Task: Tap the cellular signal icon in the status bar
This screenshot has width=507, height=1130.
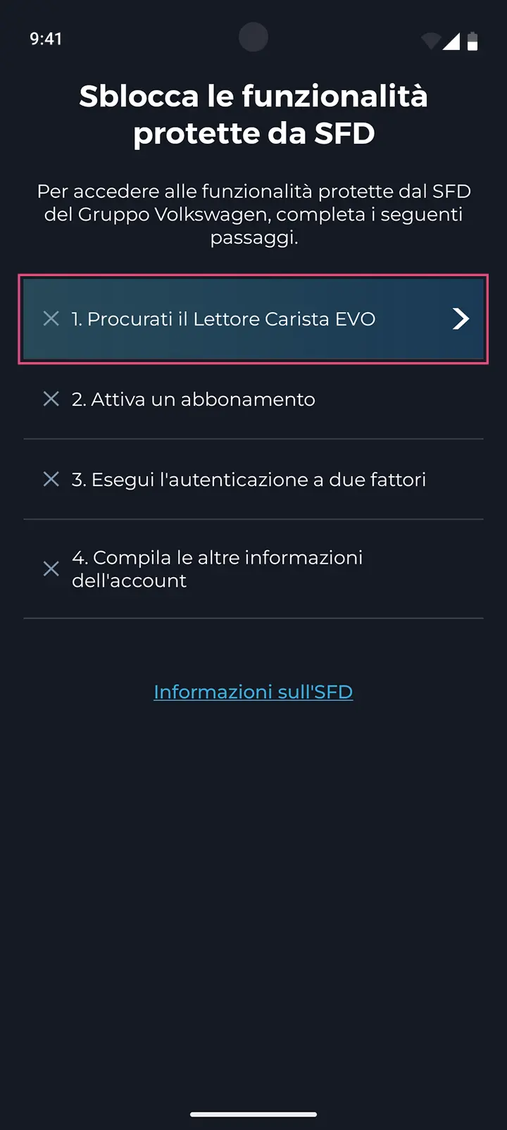Action: pos(453,40)
